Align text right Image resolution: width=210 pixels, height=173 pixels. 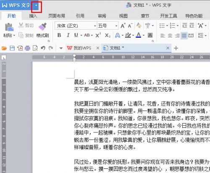[x=177, y=36]
